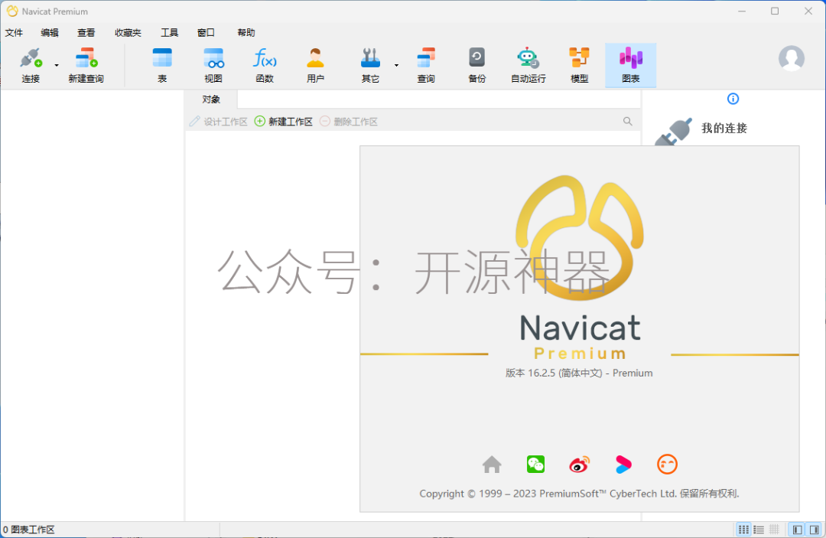Open the 窗口 menu
The height and width of the screenshot is (538, 826).
[206, 33]
